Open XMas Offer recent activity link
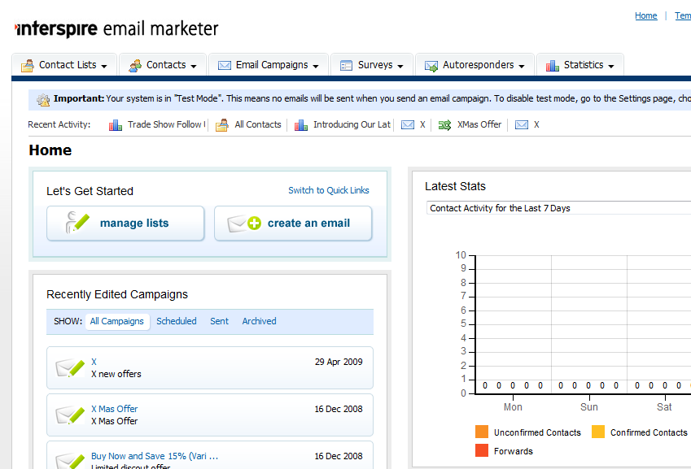The width and height of the screenshot is (691, 469). coord(479,124)
